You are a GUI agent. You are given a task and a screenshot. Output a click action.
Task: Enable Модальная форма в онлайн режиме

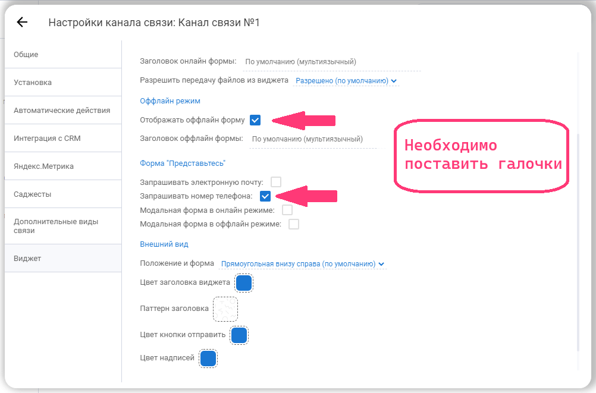(287, 210)
